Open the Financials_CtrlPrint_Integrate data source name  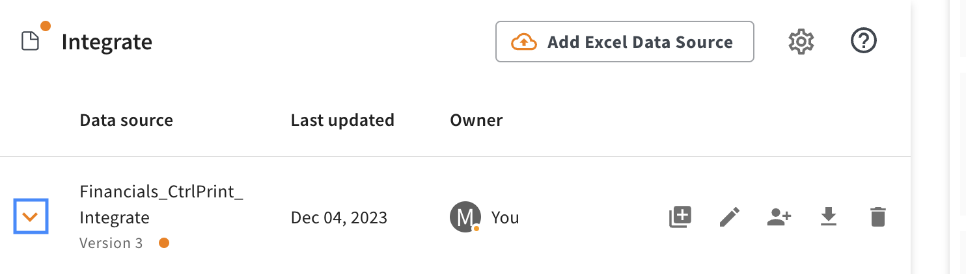coord(161,205)
